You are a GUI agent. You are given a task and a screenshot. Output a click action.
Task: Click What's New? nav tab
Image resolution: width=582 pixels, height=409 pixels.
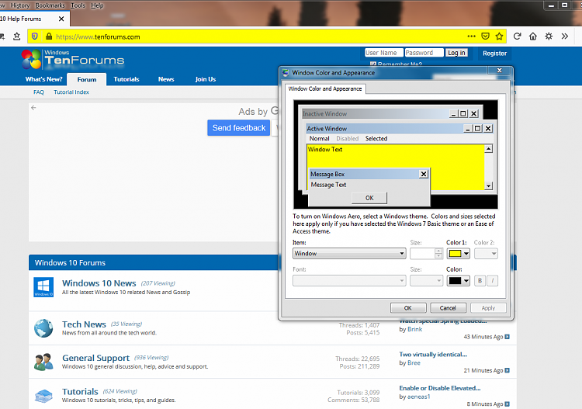pos(43,79)
